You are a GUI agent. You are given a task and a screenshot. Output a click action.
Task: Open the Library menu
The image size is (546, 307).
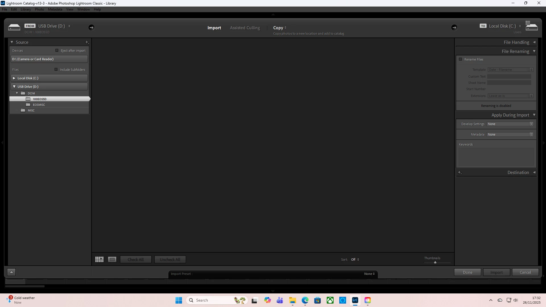coord(26,9)
